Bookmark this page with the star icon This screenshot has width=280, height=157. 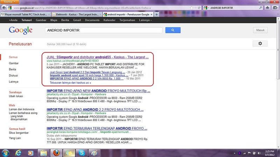[191, 8]
